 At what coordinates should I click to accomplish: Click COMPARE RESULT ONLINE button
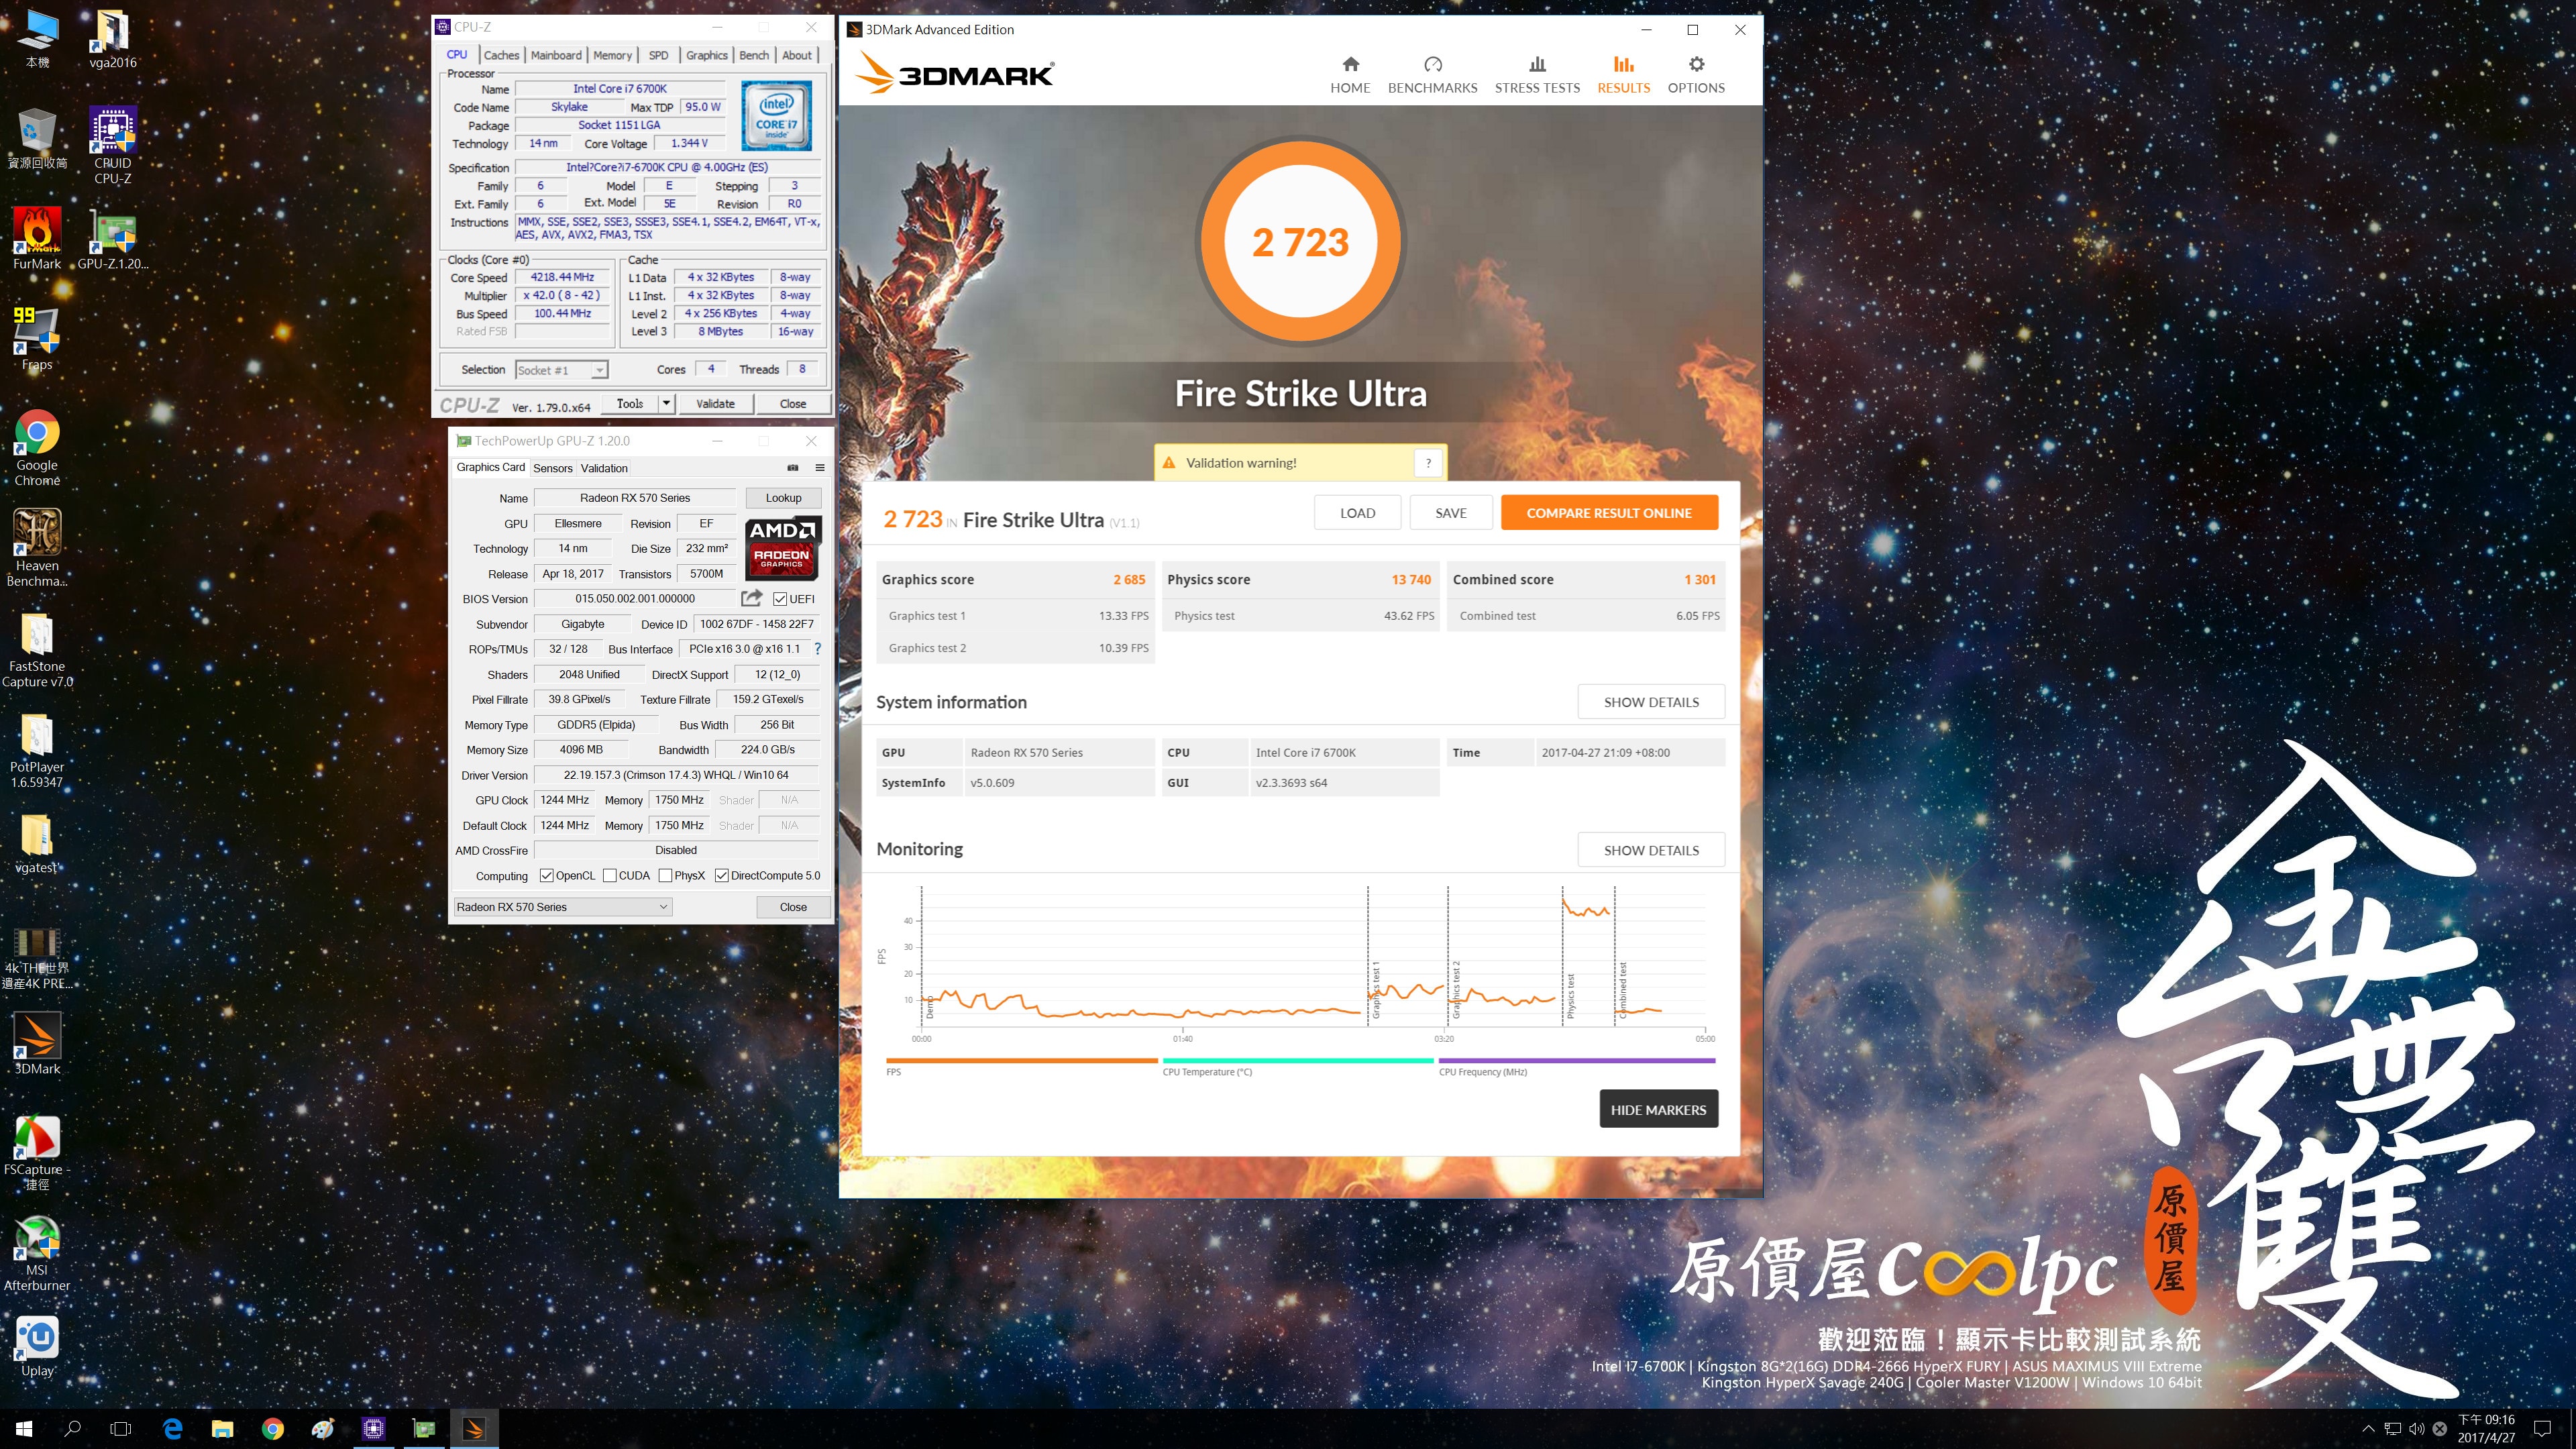point(1609,513)
